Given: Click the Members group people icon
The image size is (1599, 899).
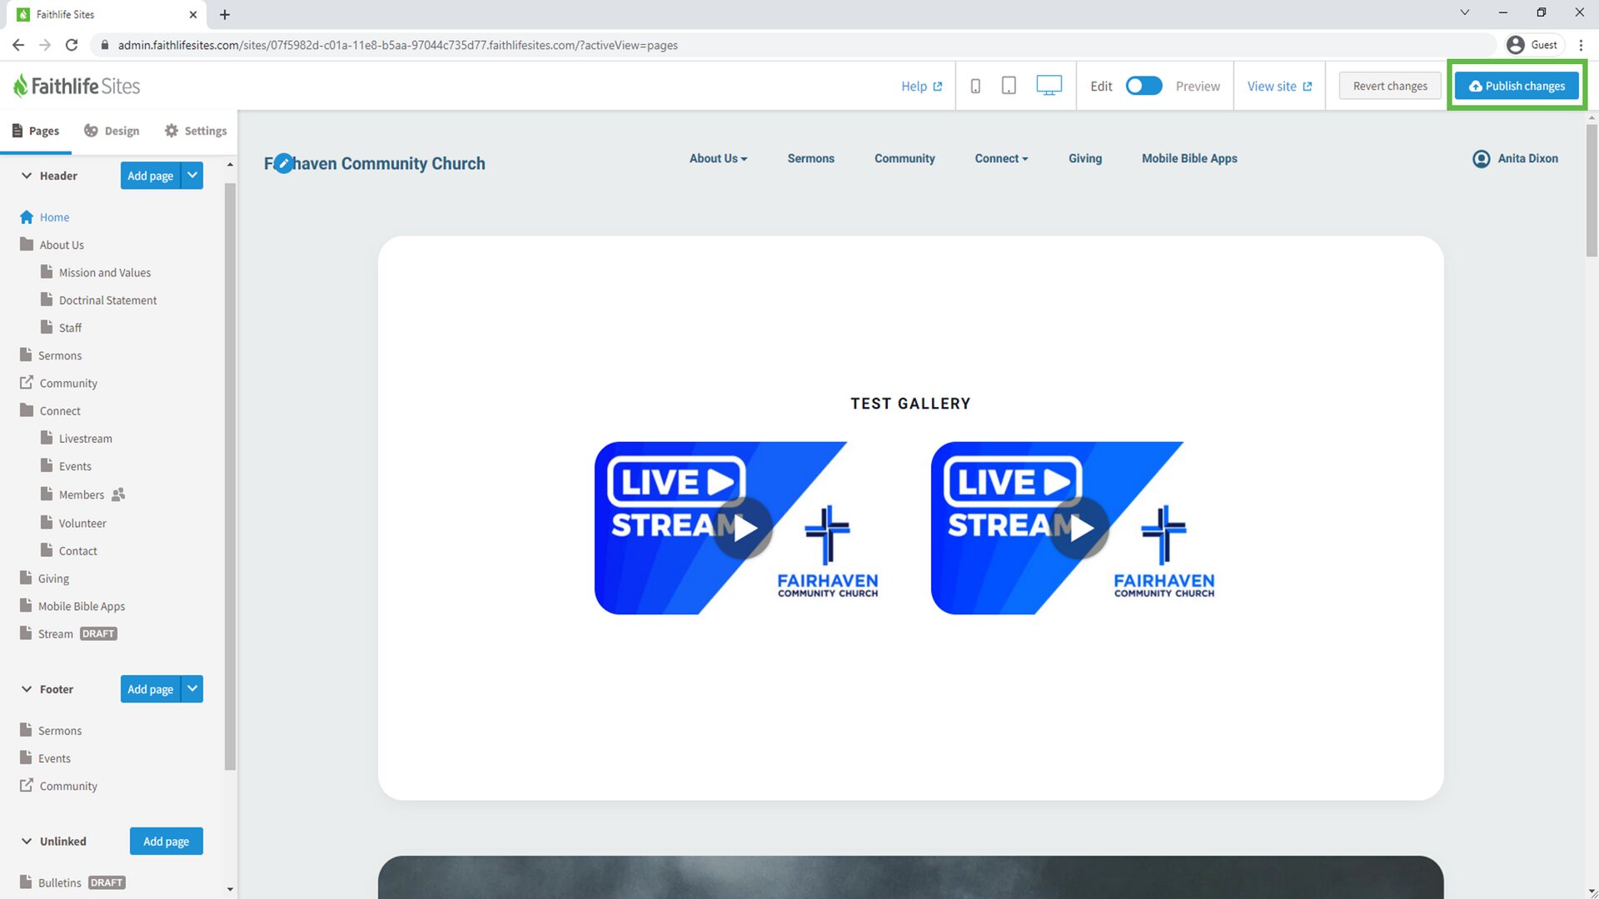Looking at the screenshot, I should tap(118, 494).
